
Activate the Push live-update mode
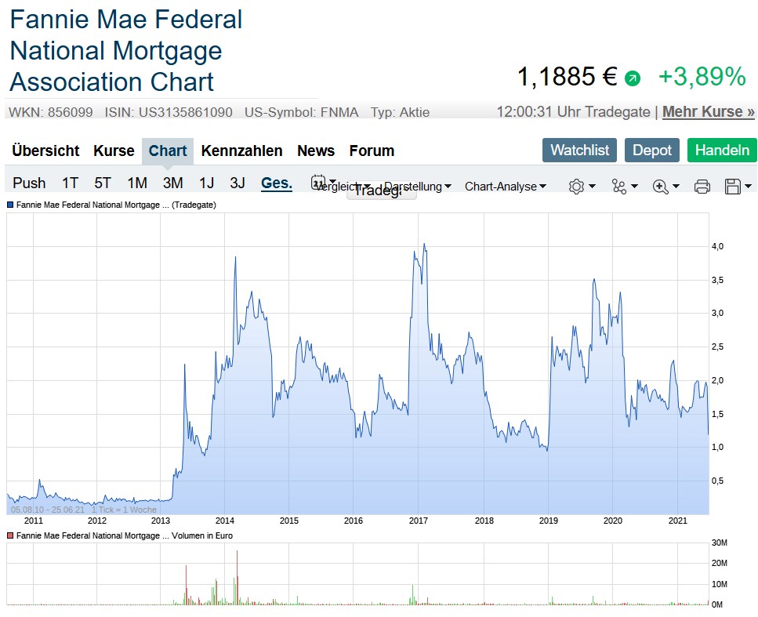pos(29,182)
